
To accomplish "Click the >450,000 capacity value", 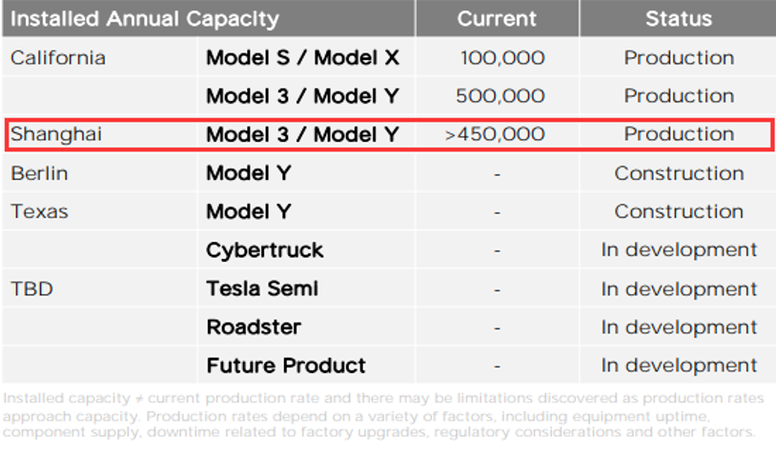I will [495, 134].
